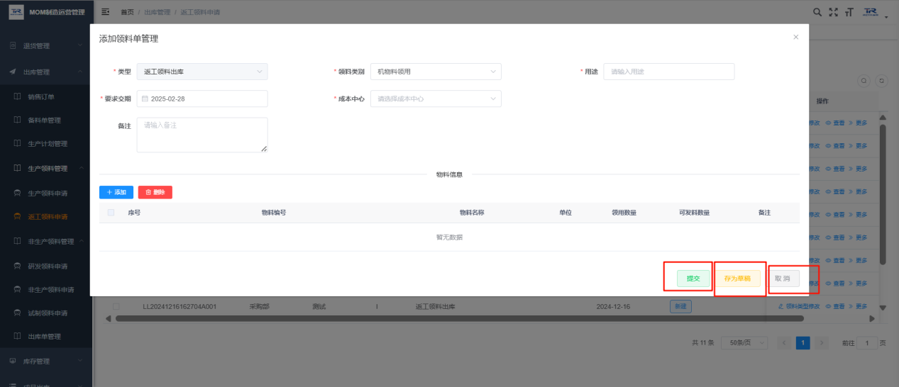Open 备料单管理 in the sidebar
Viewport: 899px width, 387px height.
pyautogui.click(x=44, y=120)
